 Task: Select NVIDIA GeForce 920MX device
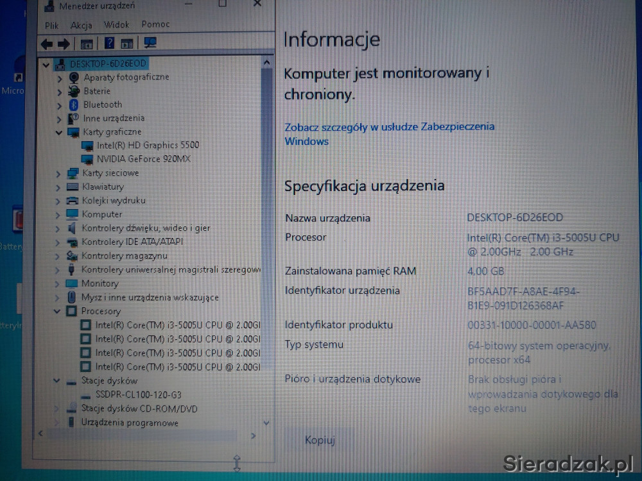143,158
